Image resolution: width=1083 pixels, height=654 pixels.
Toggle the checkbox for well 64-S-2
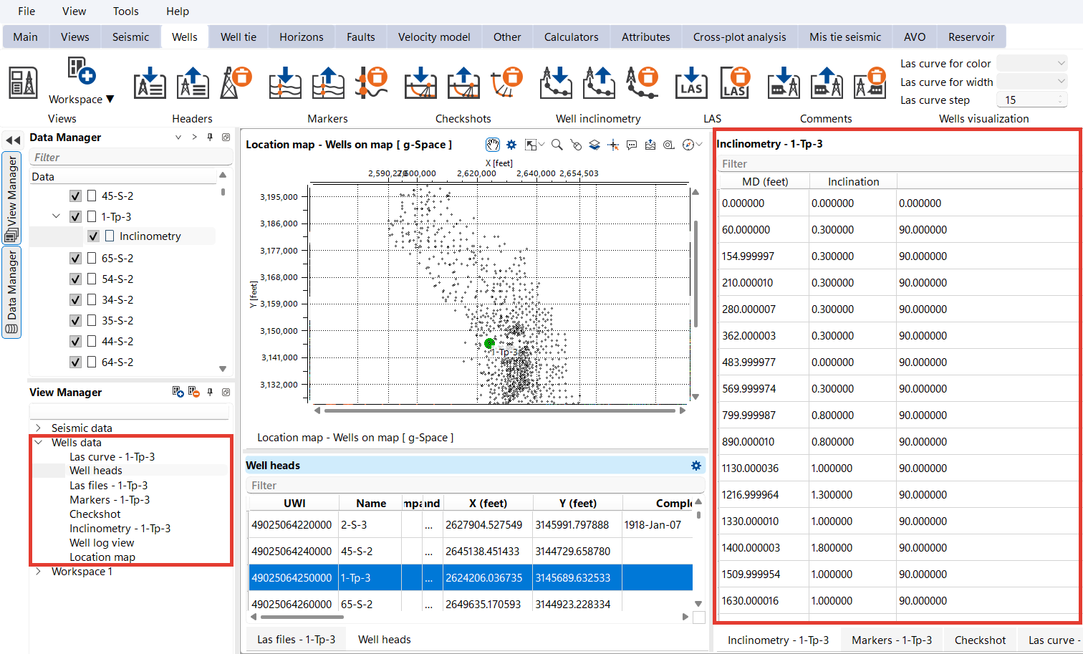click(x=75, y=362)
